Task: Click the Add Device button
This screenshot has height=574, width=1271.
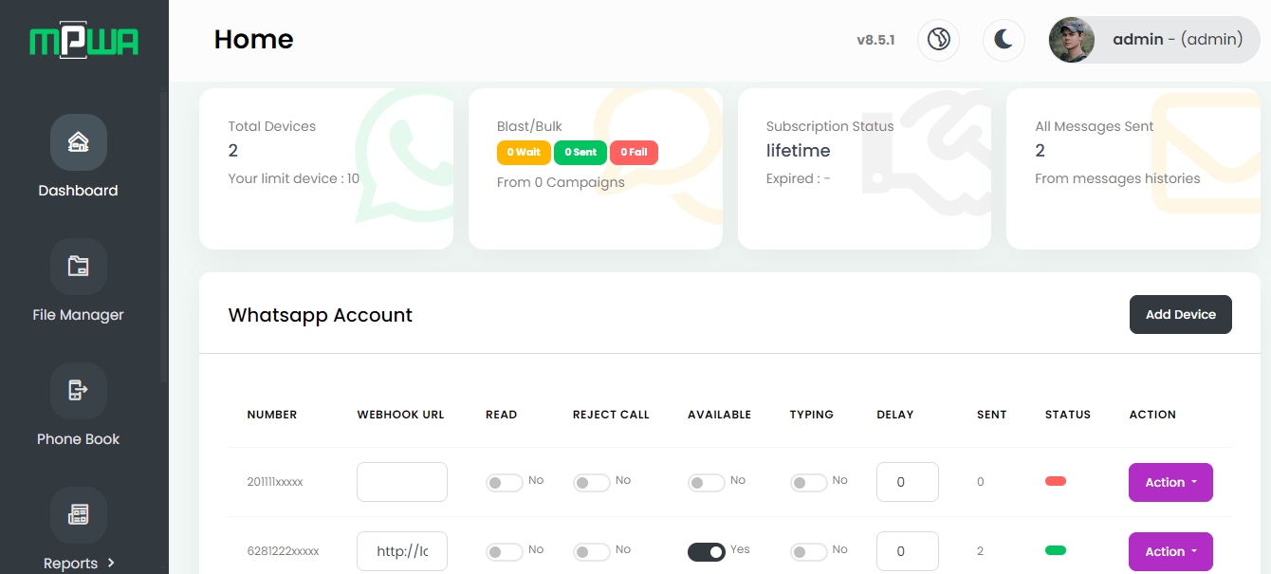Action: click(1181, 314)
